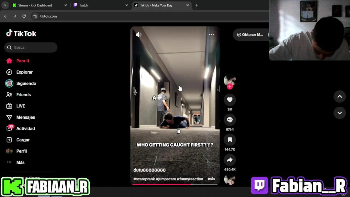The height and width of the screenshot is (197, 350).
Task: Close the TikTok tab
Action: tap(187, 5)
